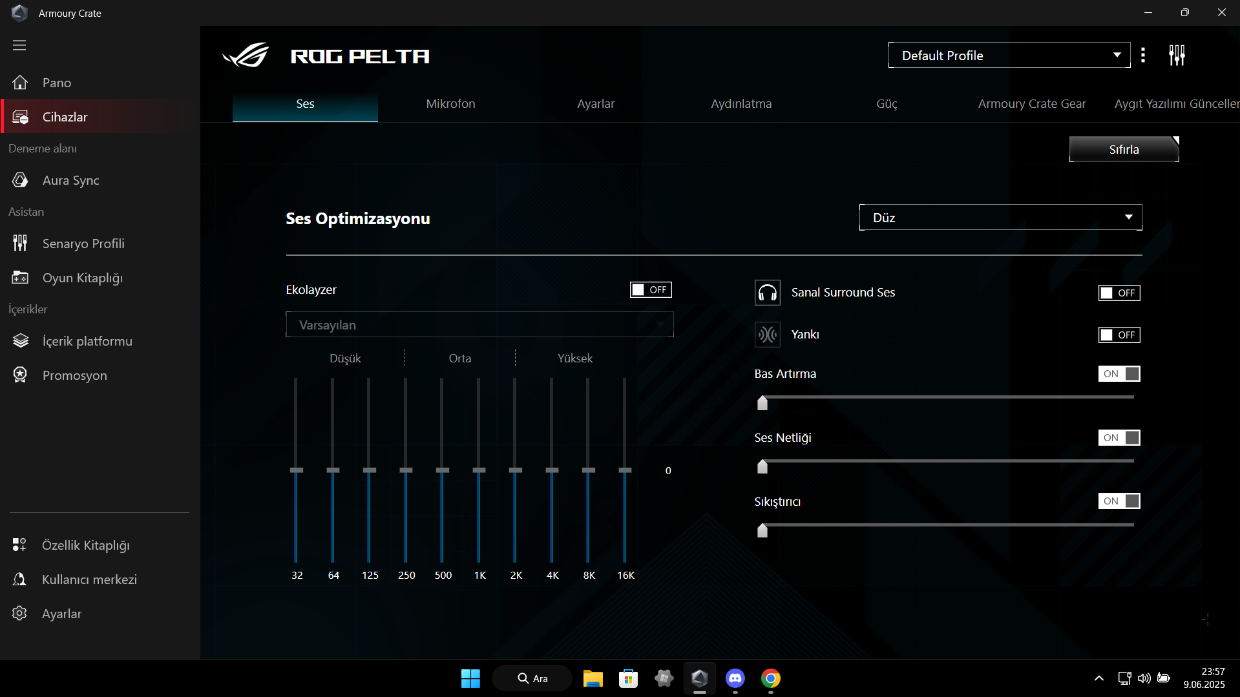
Task: Click the 16K equalizer slider handle
Action: coord(625,470)
